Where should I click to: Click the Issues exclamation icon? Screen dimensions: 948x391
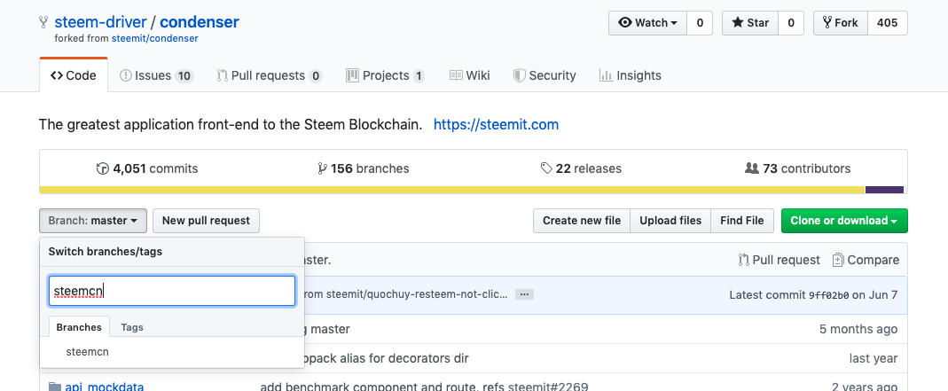point(126,75)
